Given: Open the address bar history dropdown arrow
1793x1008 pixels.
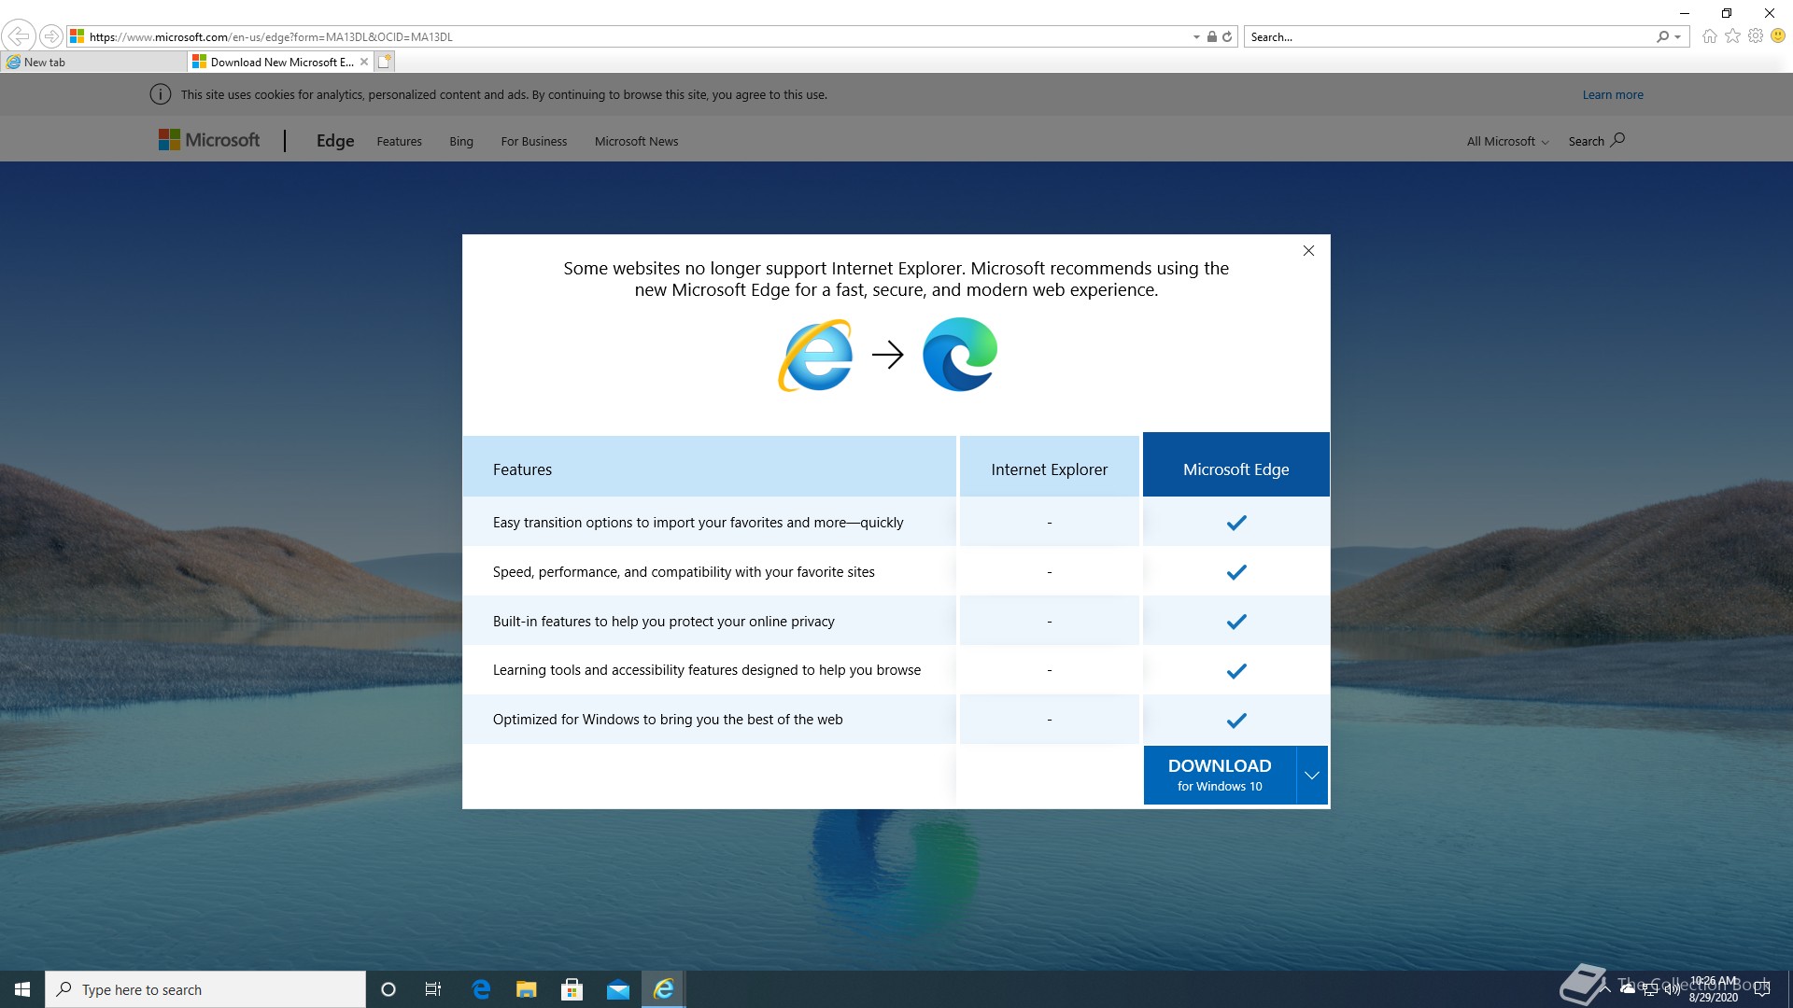Looking at the screenshot, I should point(1196,37).
